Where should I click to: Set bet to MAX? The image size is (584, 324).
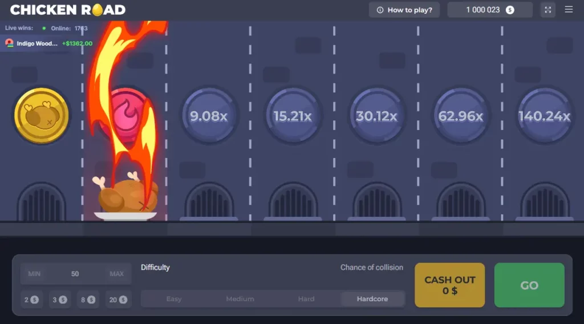click(x=116, y=274)
